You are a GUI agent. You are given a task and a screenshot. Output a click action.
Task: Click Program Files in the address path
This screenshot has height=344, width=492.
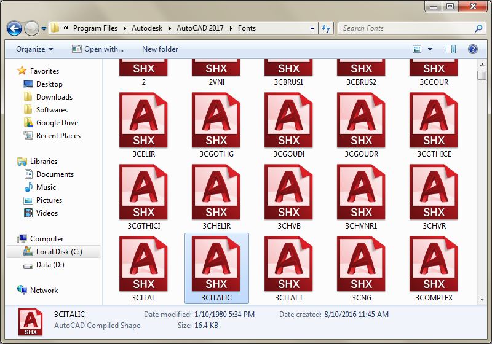coord(95,28)
